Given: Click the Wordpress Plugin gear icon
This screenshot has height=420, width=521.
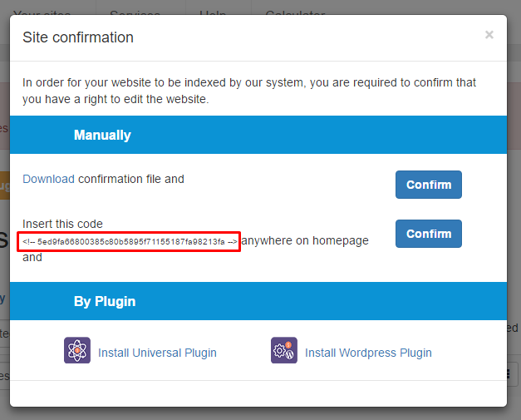Looking at the screenshot, I should pyautogui.click(x=284, y=350).
